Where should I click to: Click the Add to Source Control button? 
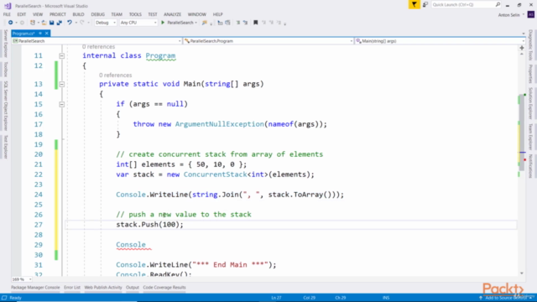pyautogui.click(x=505, y=298)
